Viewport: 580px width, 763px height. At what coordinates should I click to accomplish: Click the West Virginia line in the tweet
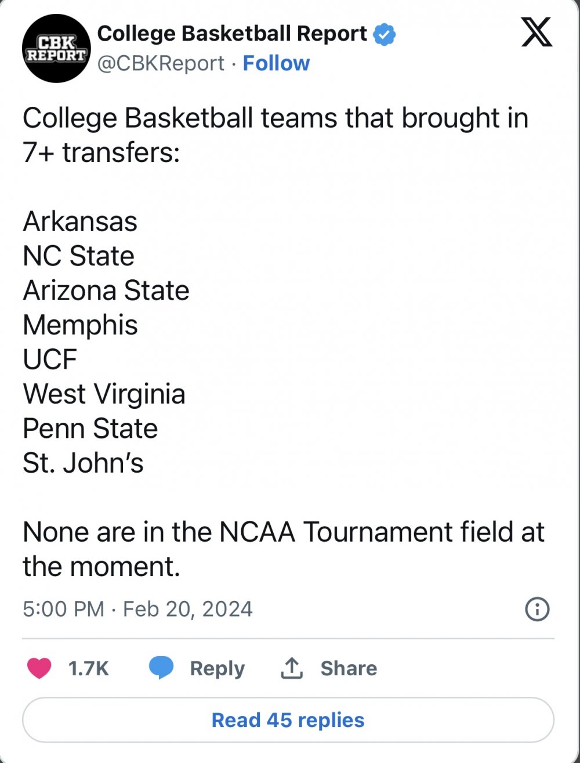pos(104,394)
